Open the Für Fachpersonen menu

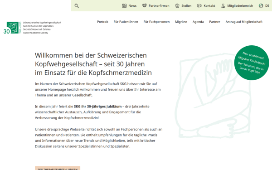(x=156, y=22)
